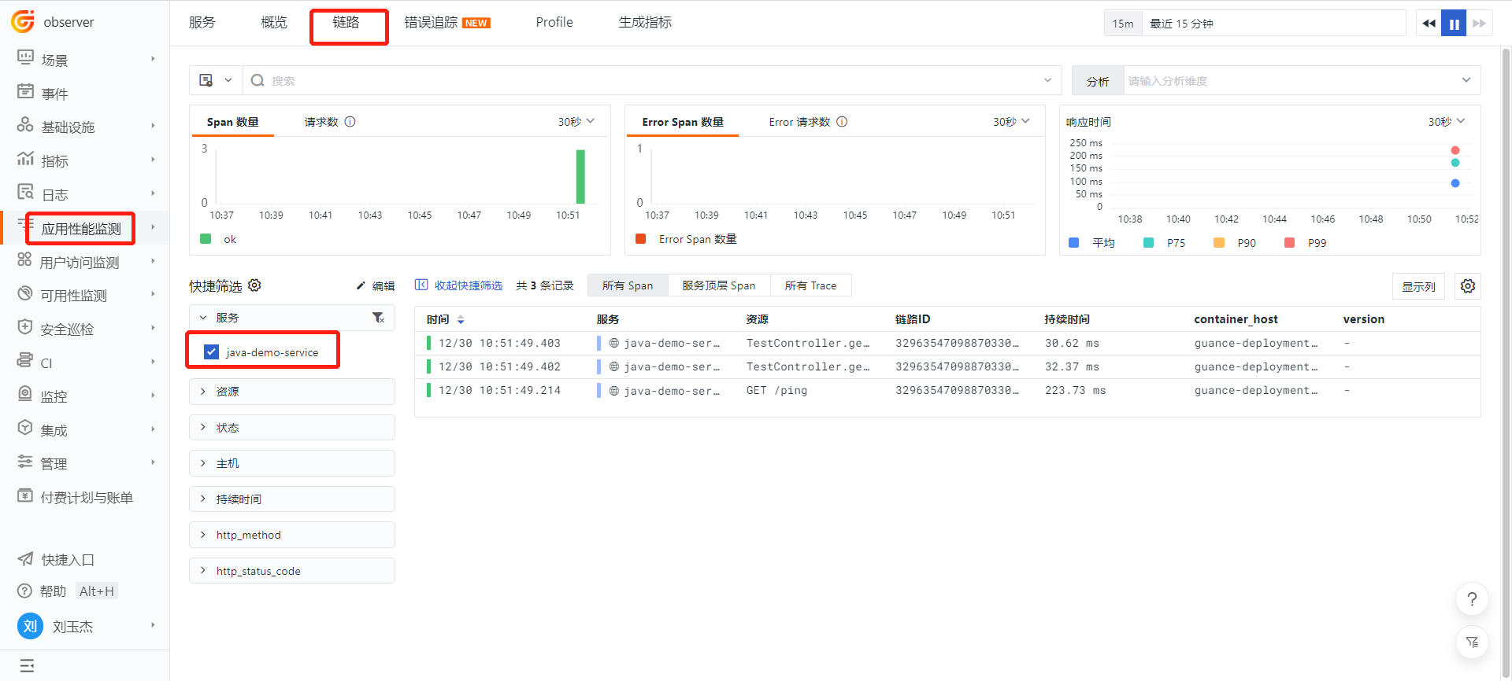Open the 分析 dimension dropdown
Viewport: 1512px width, 681px height.
point(1302,80)
